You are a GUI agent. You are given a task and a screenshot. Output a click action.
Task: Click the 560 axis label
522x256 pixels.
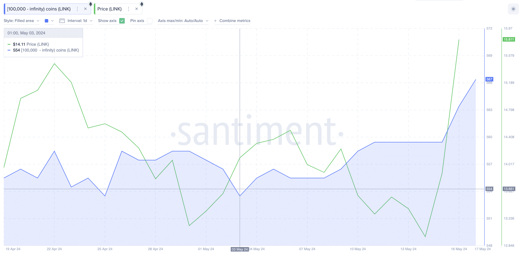[489, 137]
